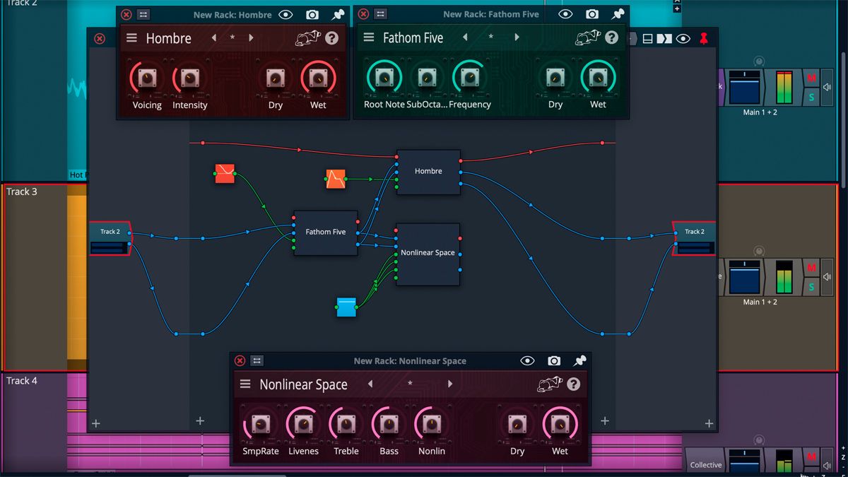Click the question mark icon on Nonlinear Space
The width and height of the screenshot is (848, 477).
(x=573, y=384)
